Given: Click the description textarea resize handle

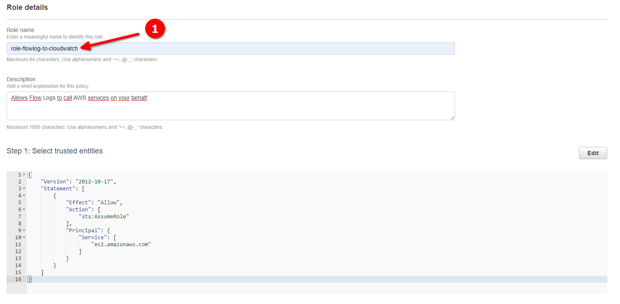Looking at the screenshot, I should [452, 118].
